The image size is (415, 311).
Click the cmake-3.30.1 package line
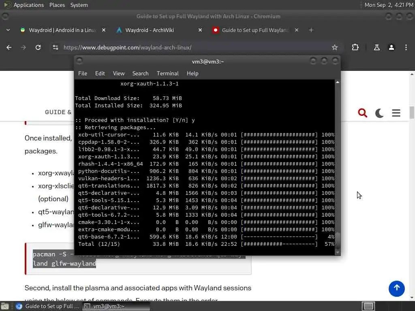pyautogui.click(x=206, y=222)
